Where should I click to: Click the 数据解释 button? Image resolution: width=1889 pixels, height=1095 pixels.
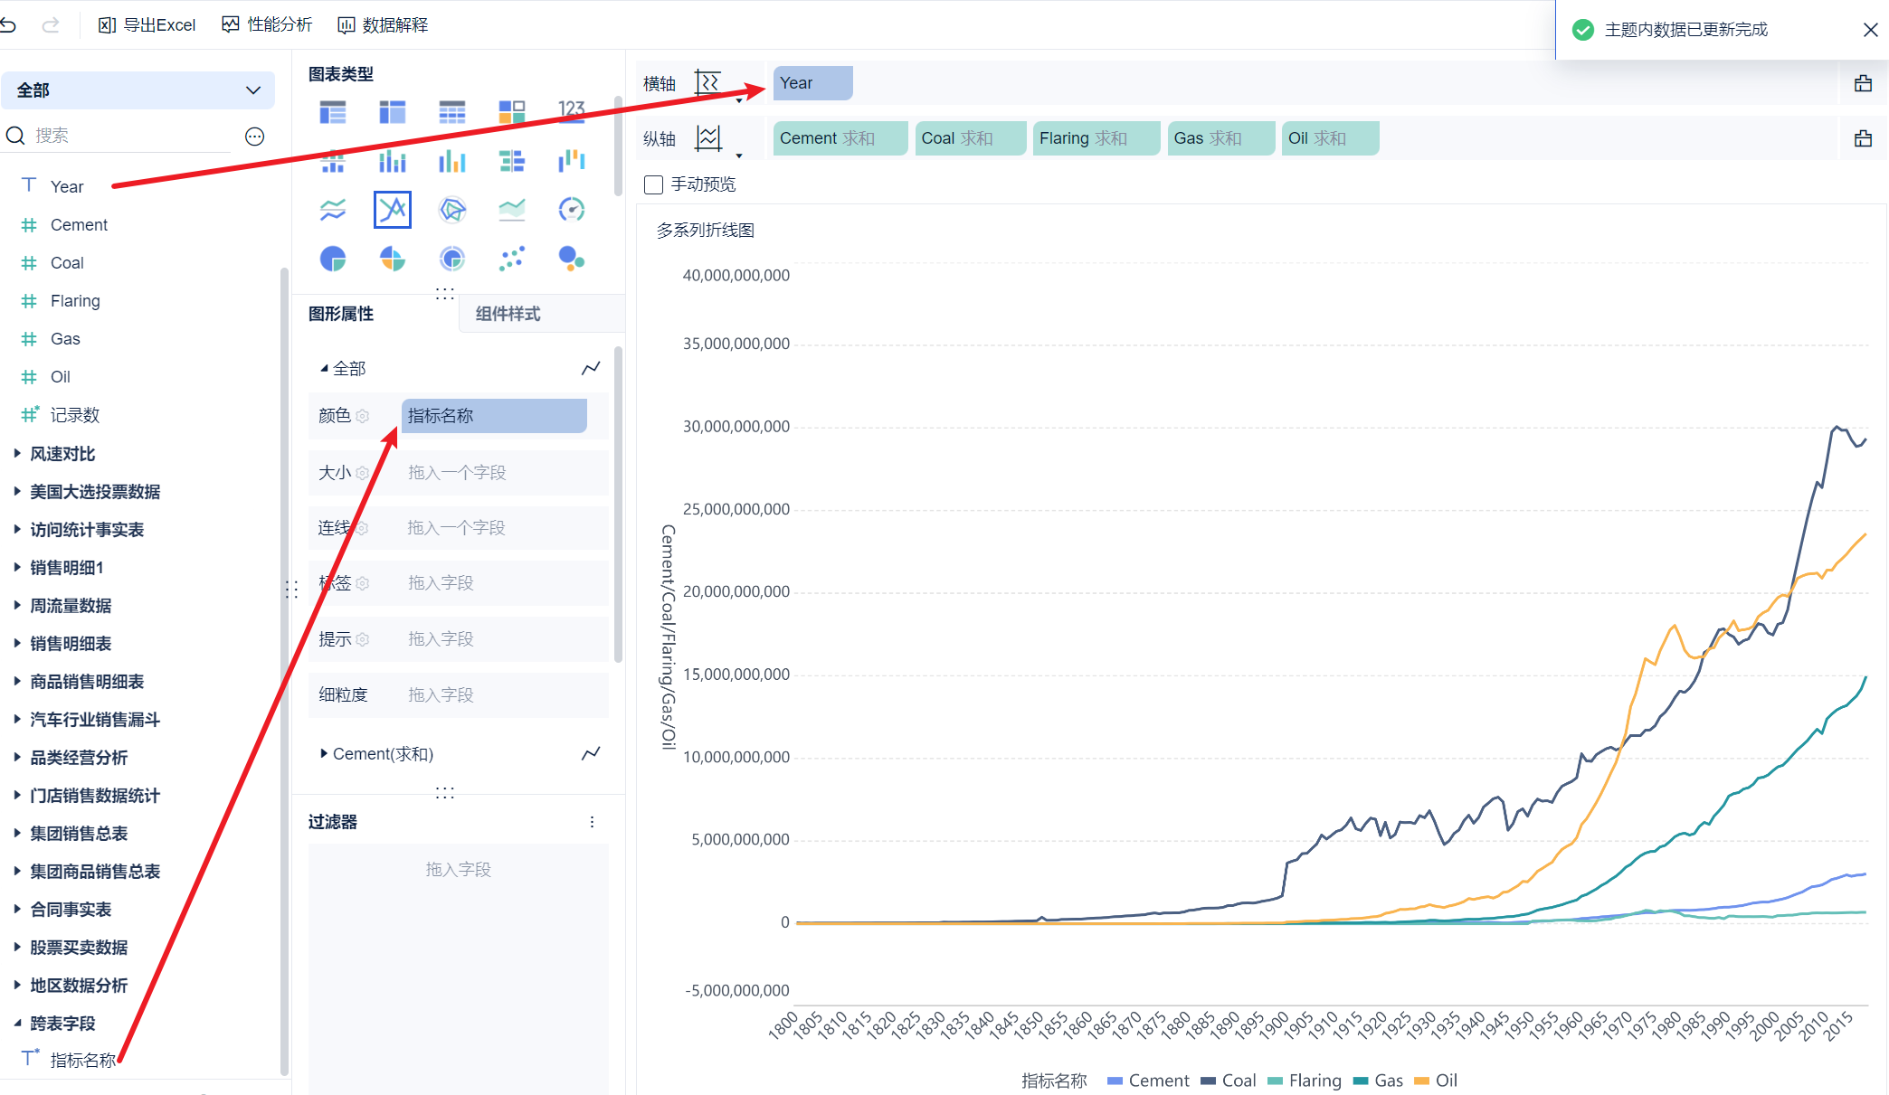tap(383, 25)
